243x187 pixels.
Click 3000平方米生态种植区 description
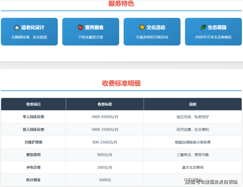point(213,37)
